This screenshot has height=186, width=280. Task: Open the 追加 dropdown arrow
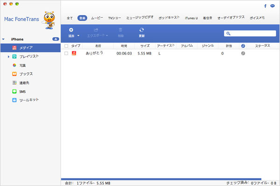(78, 36)
